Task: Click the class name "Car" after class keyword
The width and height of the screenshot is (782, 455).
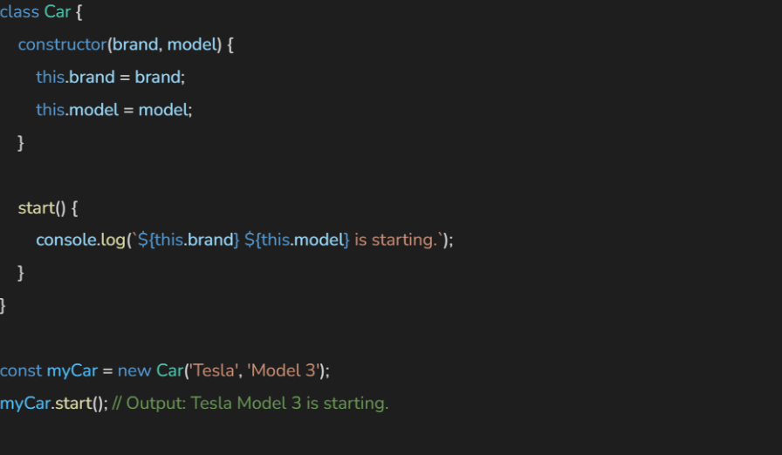Action: coord(58,12)
